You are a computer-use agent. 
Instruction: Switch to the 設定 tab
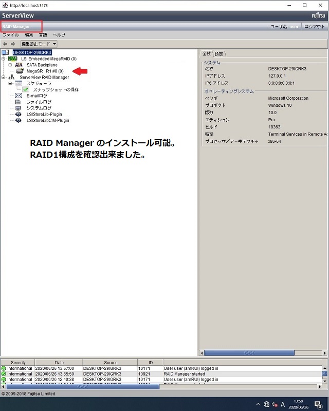click(220, 53)
